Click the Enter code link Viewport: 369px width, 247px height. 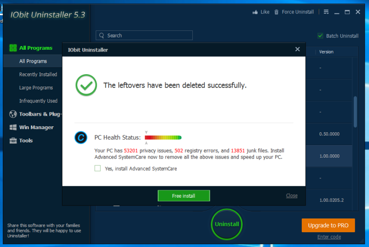[x=329, y=237]
